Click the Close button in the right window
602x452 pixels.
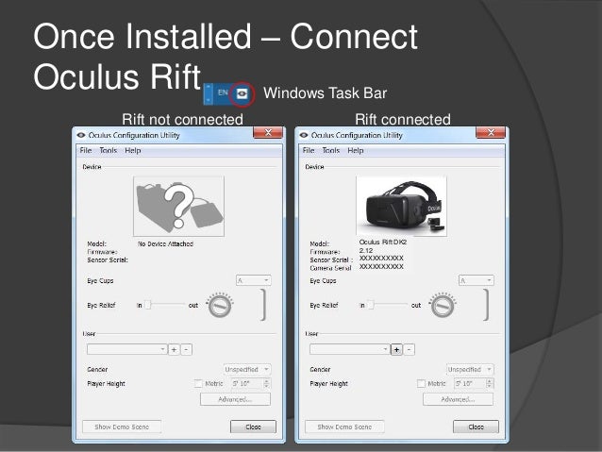click(x=476, y=427)
